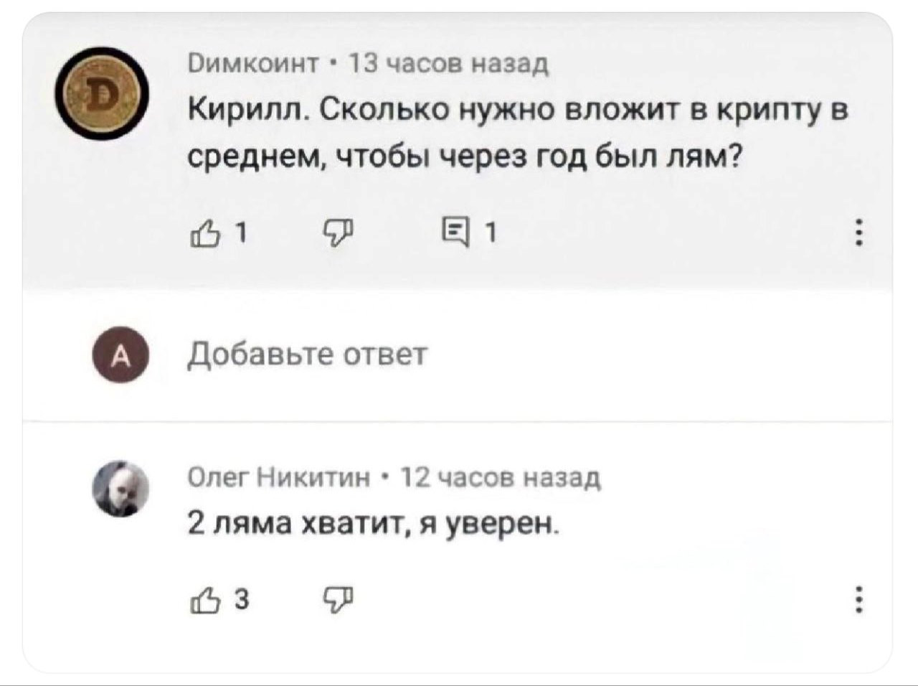This screenshot has width=918, height=686.
Task: Click the like count '3' on reply
Action: coord(242,599)
